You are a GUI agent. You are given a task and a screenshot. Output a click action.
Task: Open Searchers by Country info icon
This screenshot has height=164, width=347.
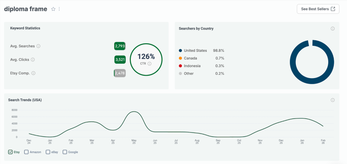[332, 29]
